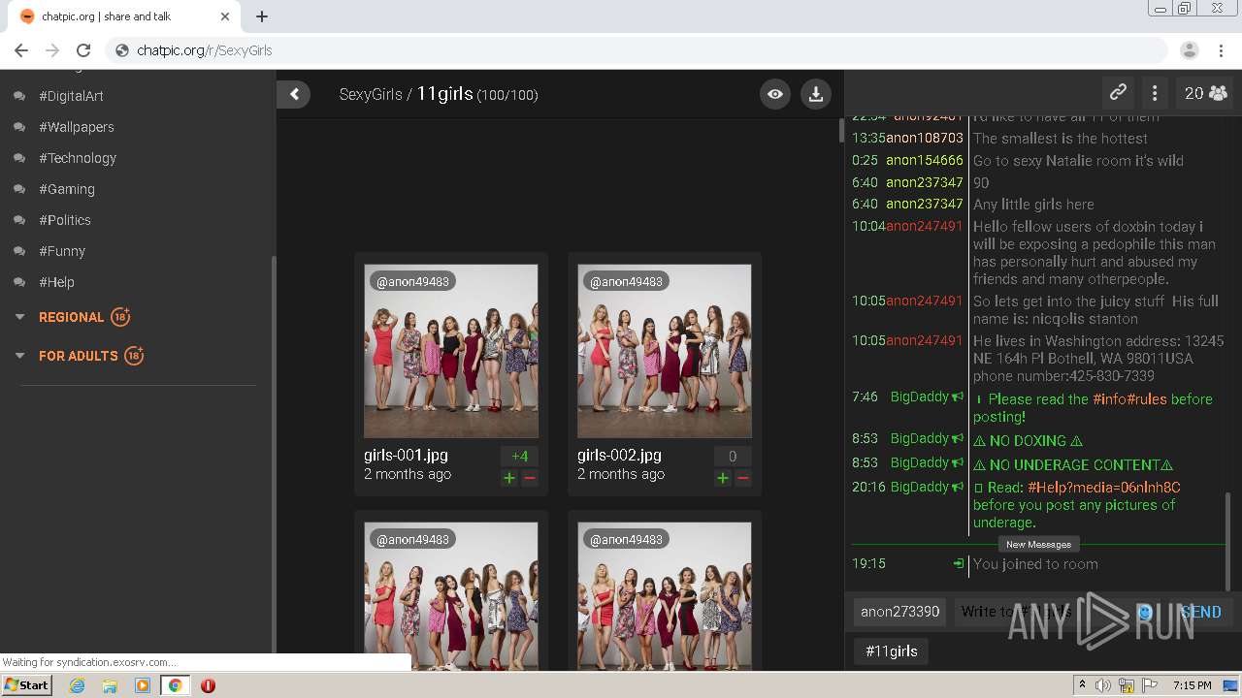This screenshot has width=1242, height=698.
Task: Click the chat icon beside #Gaming
Action: pos(19,189)
